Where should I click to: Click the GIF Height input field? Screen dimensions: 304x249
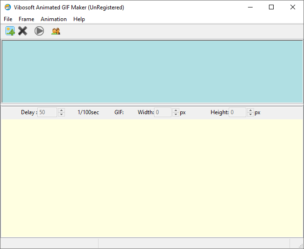(x=237, y=112)
